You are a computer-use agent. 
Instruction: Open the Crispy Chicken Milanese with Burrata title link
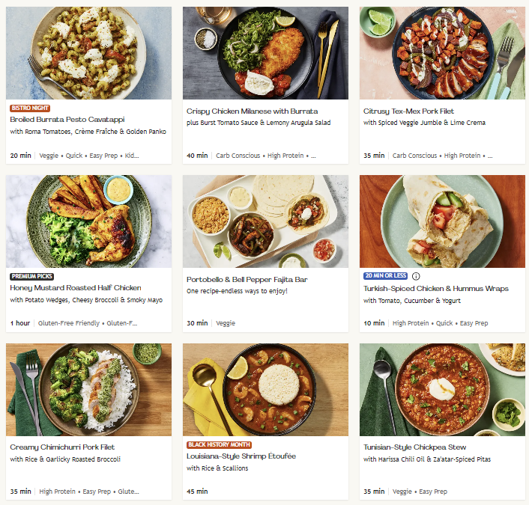tap(252, 111)
